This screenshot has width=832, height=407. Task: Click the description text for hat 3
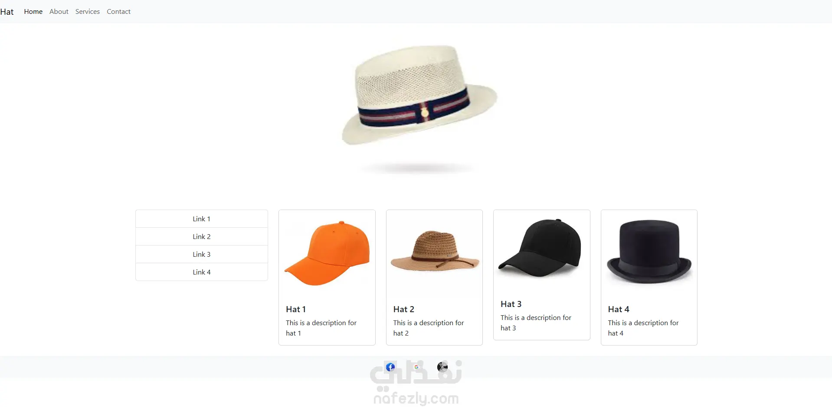[x=536, y=323]
